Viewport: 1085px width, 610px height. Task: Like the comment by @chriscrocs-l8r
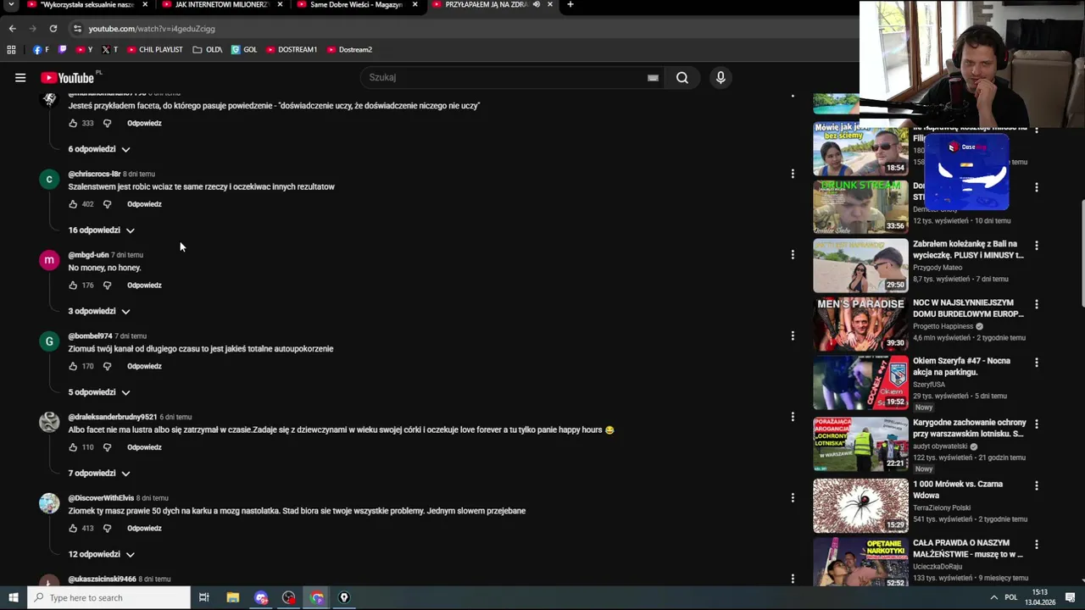click(73, 204)
